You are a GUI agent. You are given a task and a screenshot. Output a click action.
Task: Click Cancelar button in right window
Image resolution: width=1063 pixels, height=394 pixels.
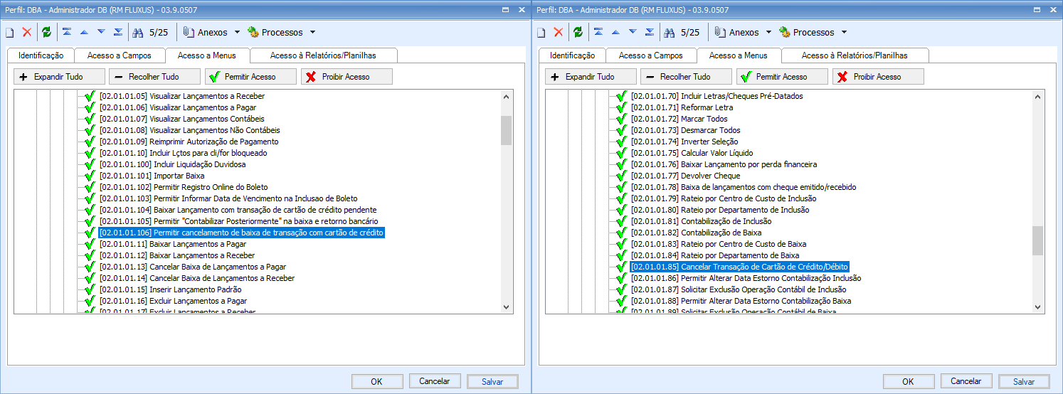click(x=966, y=382)
